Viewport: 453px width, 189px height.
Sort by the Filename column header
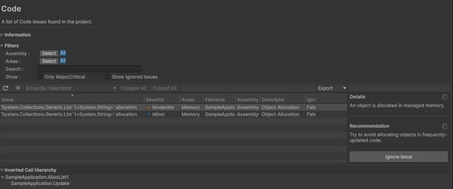tap(215, 100)
